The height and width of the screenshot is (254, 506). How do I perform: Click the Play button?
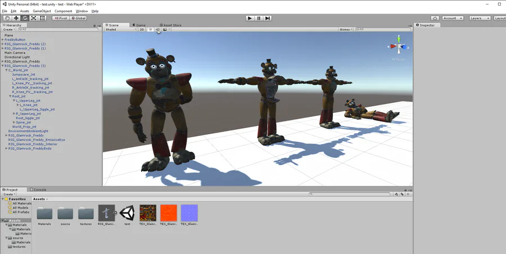pyautogui.click(x=250, y=19)
